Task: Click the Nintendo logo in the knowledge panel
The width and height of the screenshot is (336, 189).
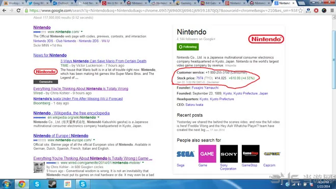Action: pyautogui.click(x=266, y=39)
